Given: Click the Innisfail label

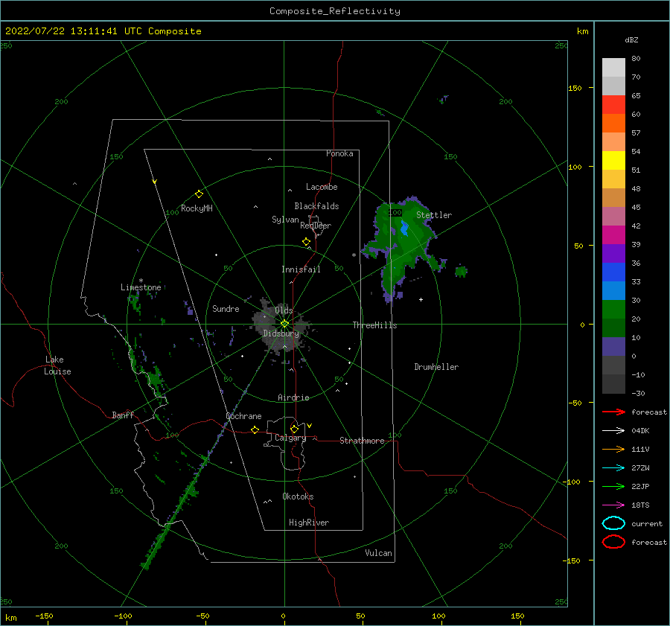Looking at the screenshot, I should tap(301, 269).
